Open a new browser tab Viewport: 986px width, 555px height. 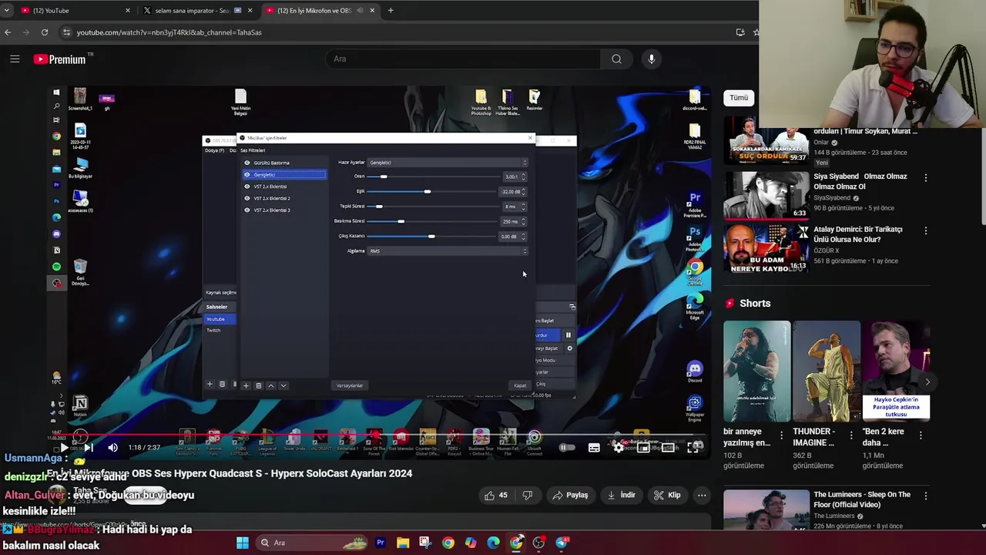click(x=391, y=11)
